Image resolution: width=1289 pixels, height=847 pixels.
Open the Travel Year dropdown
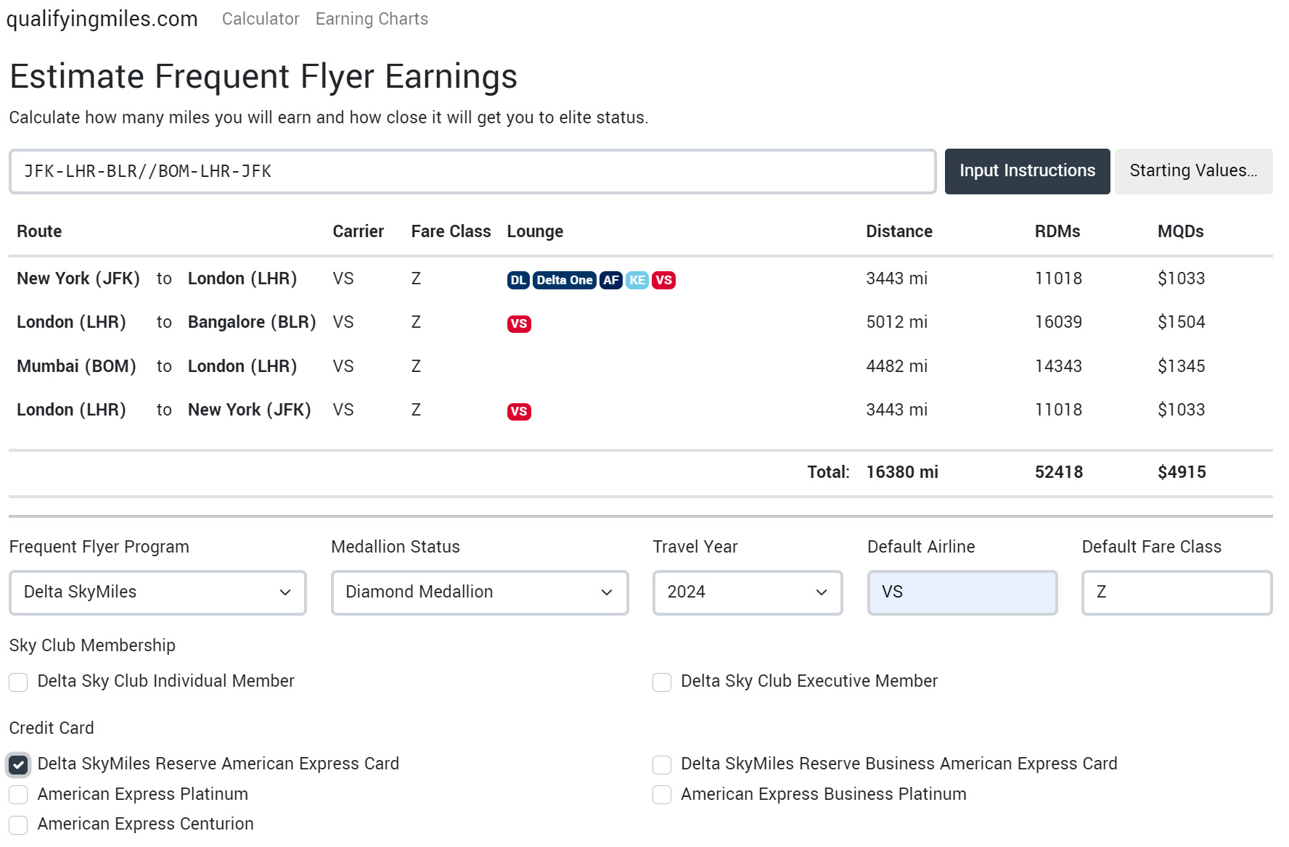point(748,592)
